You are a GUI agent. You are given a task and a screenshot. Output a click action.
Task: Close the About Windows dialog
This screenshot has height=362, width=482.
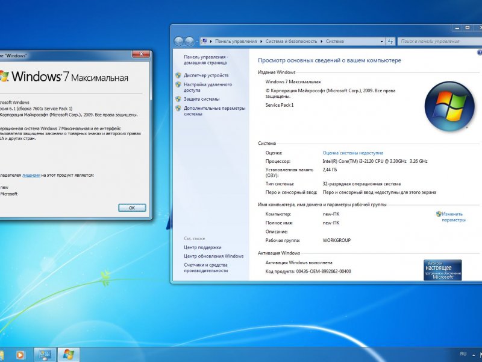click(141, 54)
